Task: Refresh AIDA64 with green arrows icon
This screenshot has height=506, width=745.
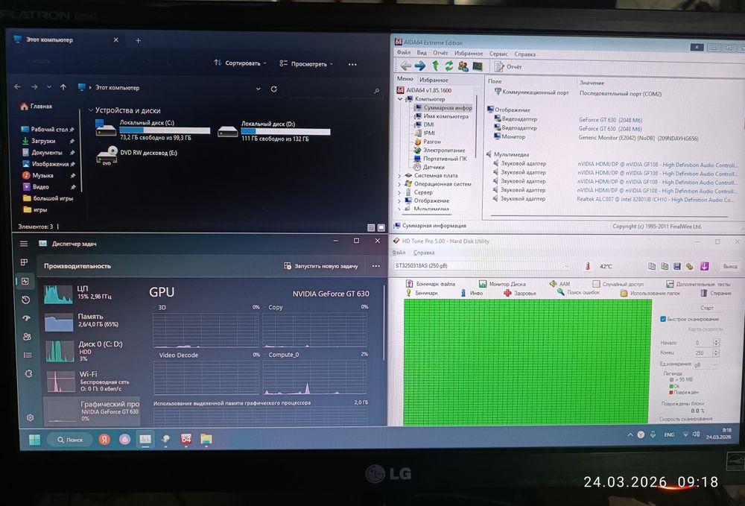Action: (x=449, y=66)
